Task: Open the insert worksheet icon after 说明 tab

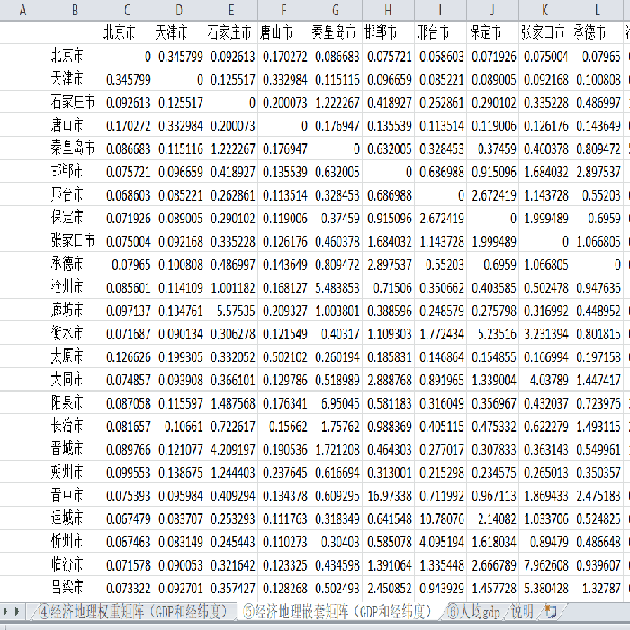Action: 551,611
